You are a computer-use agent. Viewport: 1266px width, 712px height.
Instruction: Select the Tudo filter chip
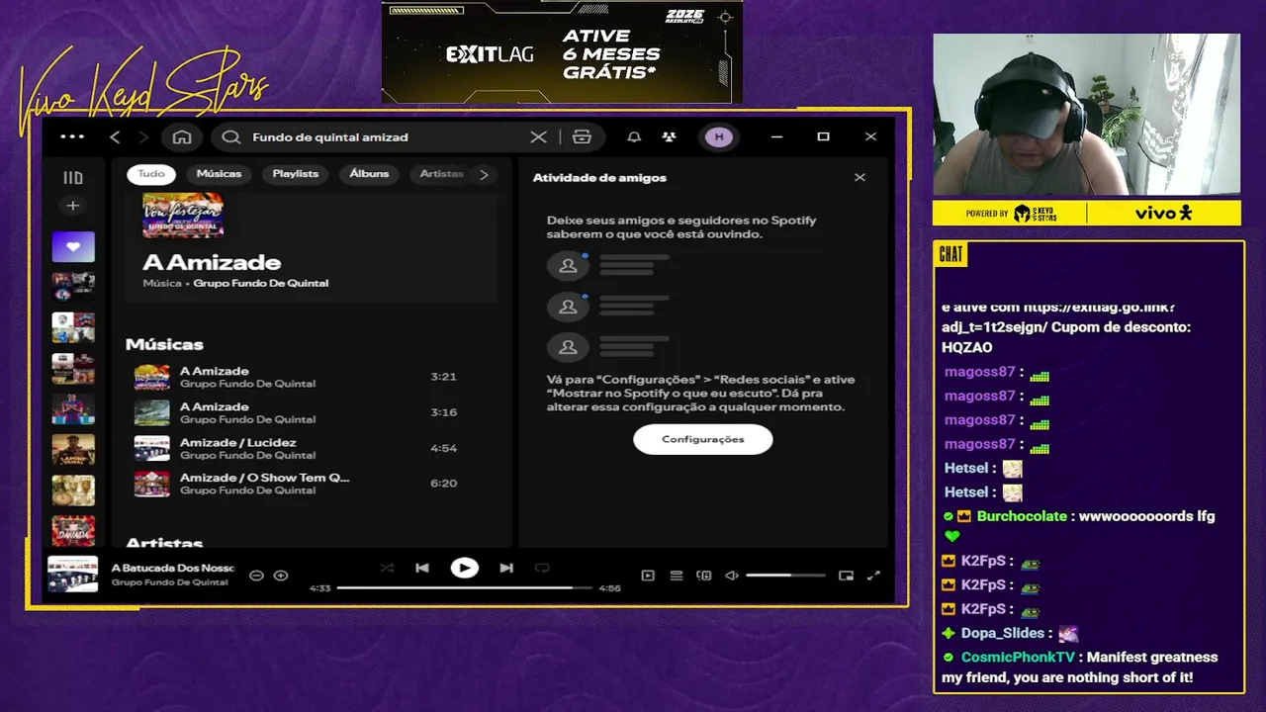coord(151,174)
